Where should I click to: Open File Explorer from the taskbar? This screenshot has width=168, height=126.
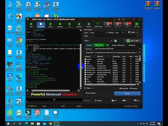click(x=32, y=124)
